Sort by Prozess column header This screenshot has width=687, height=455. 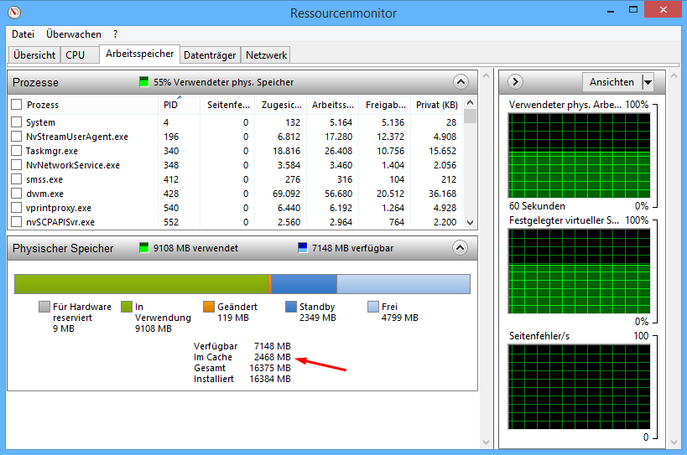click(x=43, y=105)
